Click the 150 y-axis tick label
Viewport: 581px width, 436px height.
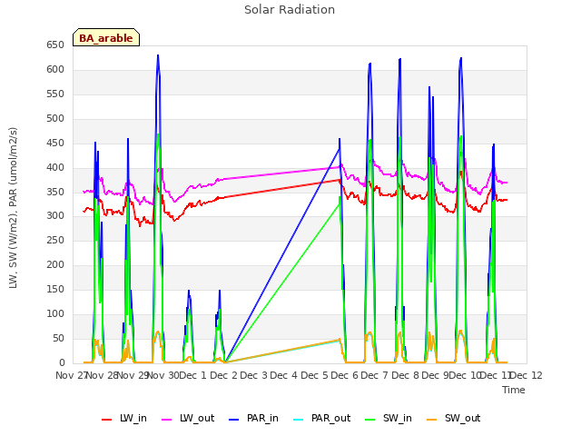click(x=55, y=289)
